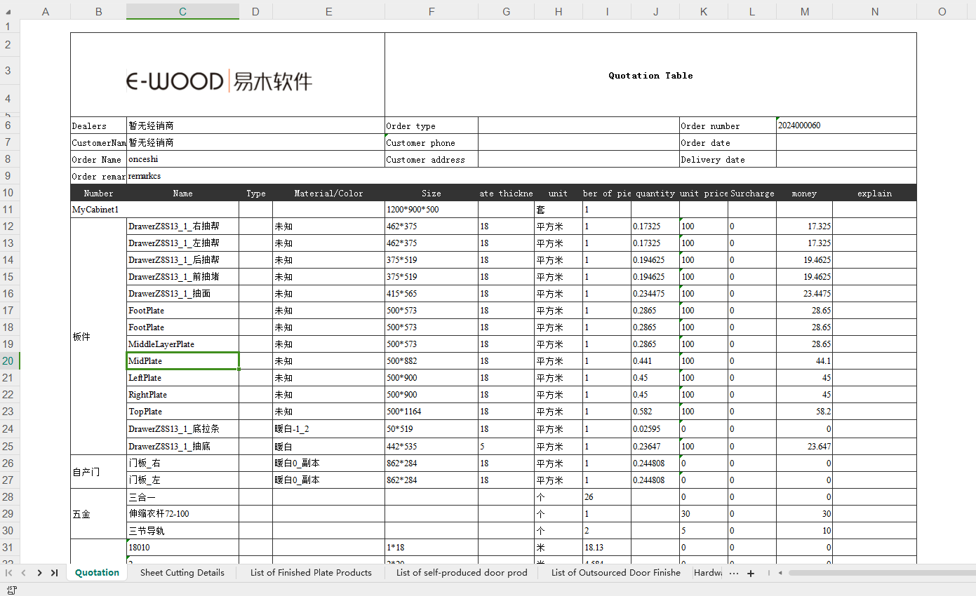Select the TopPlate name cell
Viewport: 976px width, 596px height.
point(182,412)
